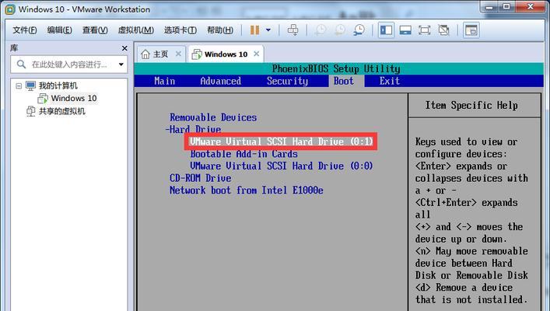The image size is (550, 311).
Task: Select Bootable Add-in Cards entry
Action: pos(244,154)
